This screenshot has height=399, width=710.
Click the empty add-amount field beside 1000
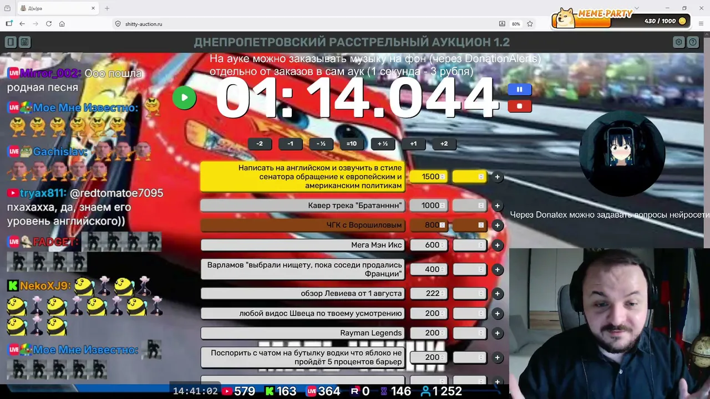[469, 206]
